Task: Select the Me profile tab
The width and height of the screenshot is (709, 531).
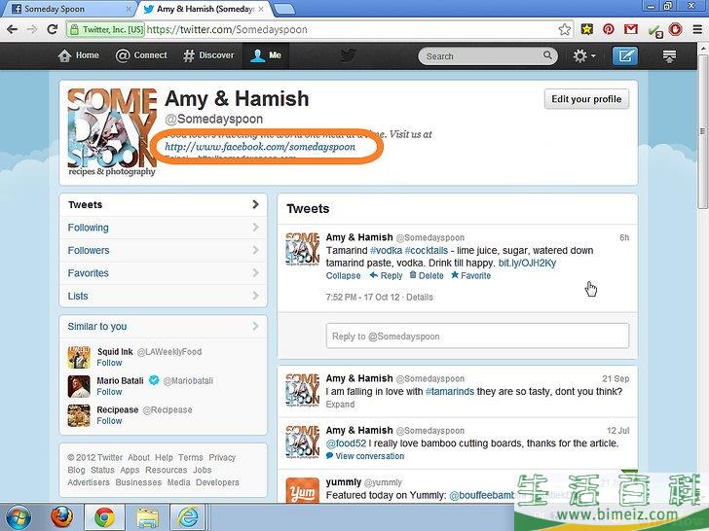Action: 266,55
